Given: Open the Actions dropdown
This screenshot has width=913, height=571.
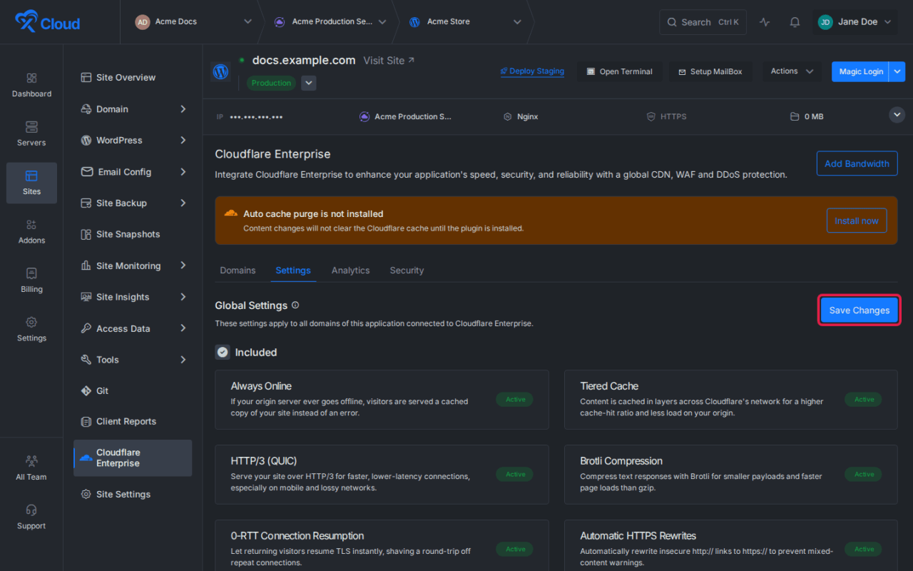Looking at the screenshot, I should click(x=792, y=71).
